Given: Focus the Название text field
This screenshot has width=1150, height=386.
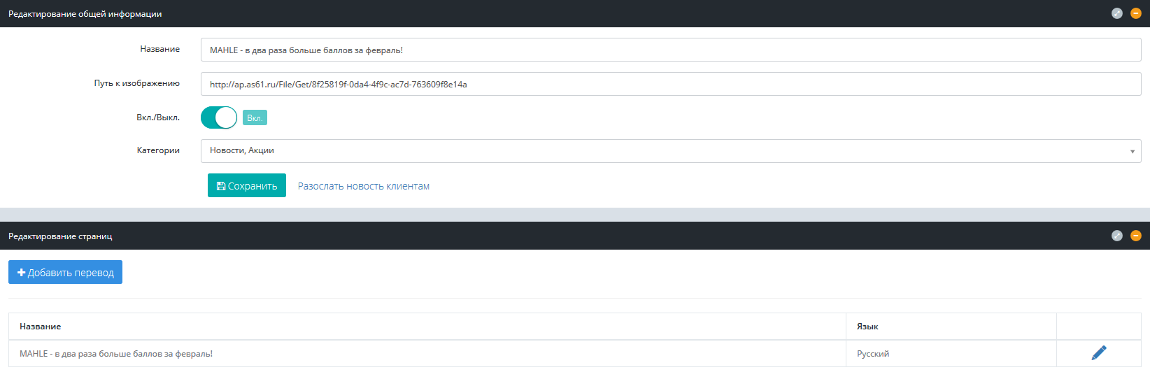Looking at the screenshot, I should click(x=670, y=50).
